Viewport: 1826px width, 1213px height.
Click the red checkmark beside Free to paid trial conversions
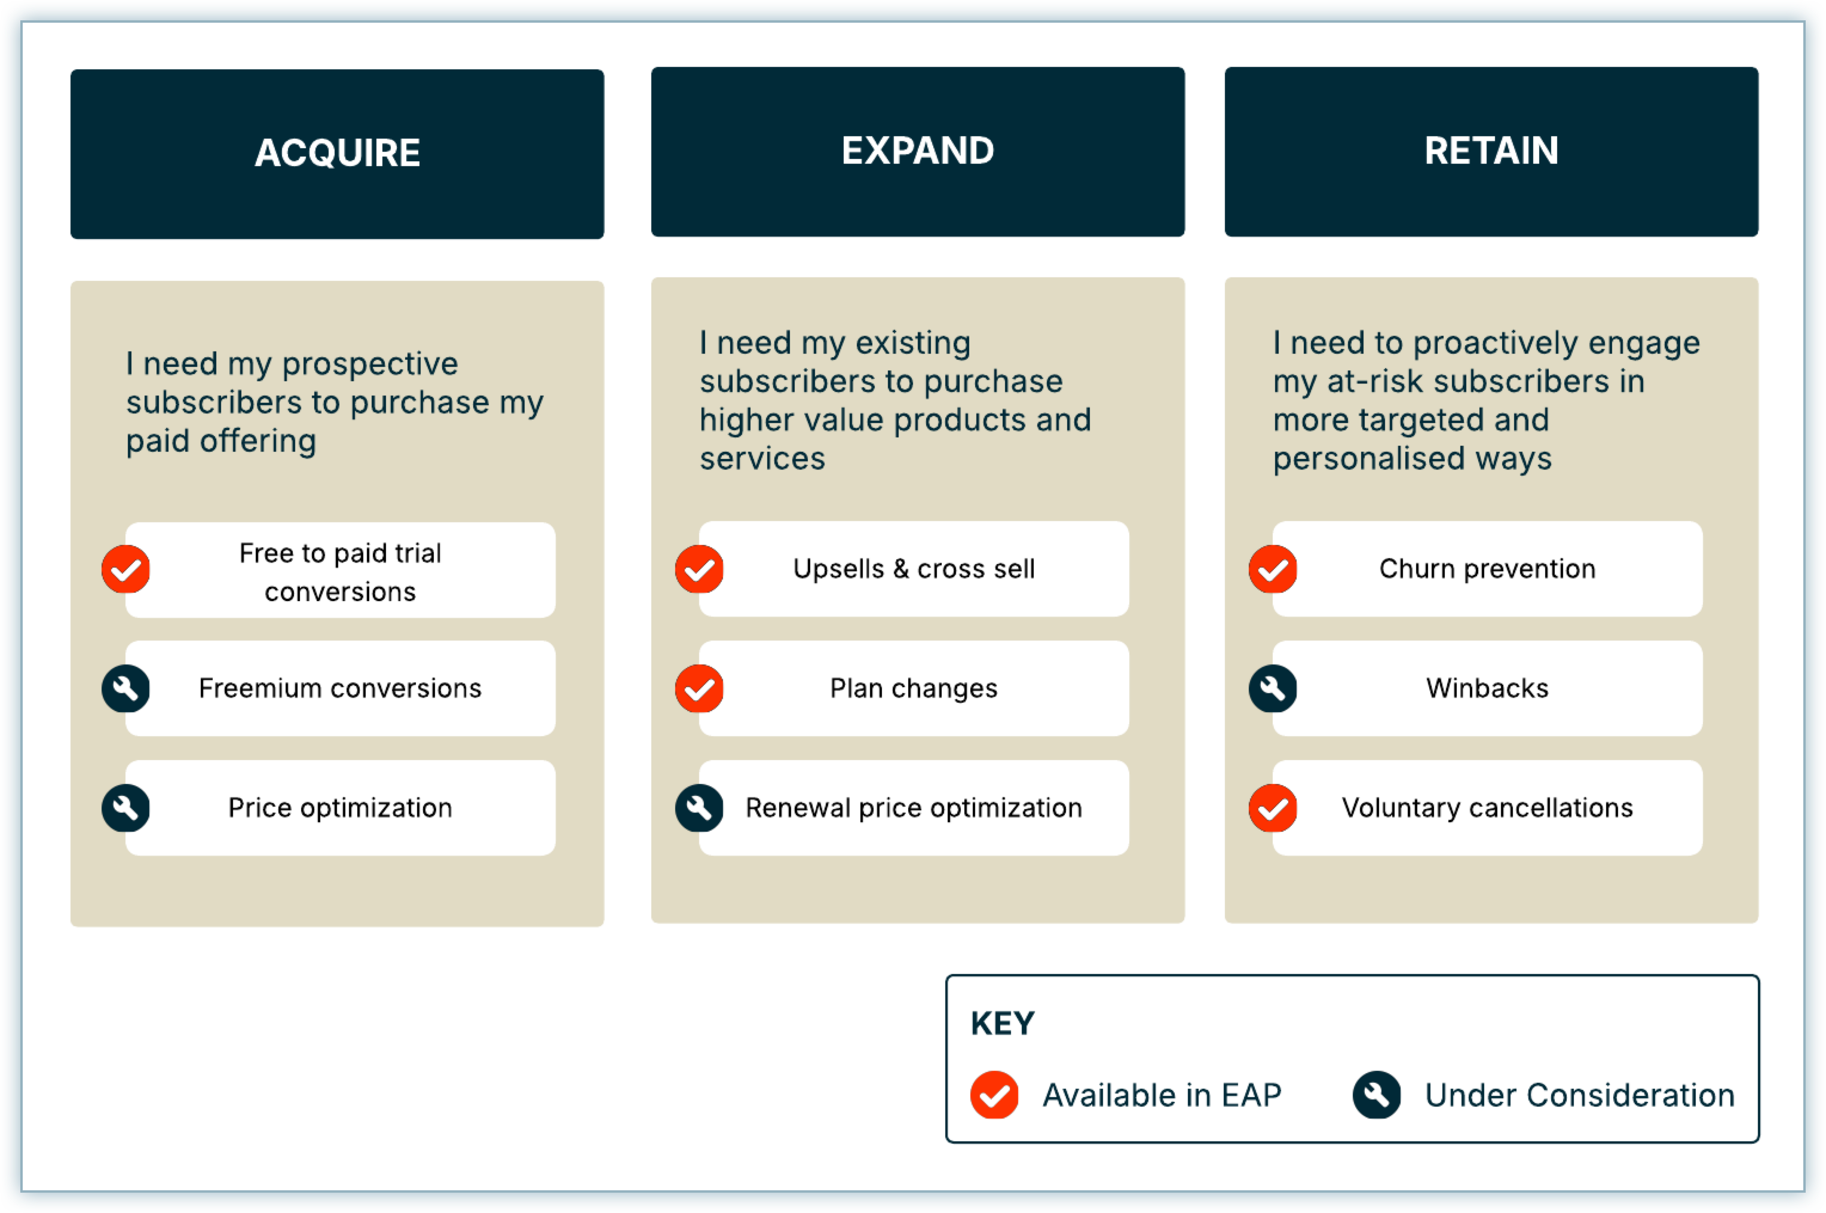(x=125, y=569)
